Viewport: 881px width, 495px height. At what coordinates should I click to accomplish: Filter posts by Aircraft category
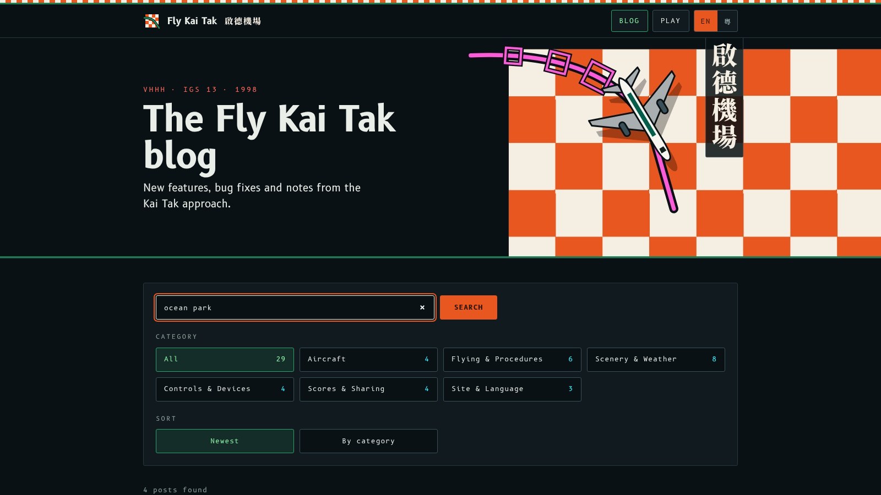click(x=368, y=359)
